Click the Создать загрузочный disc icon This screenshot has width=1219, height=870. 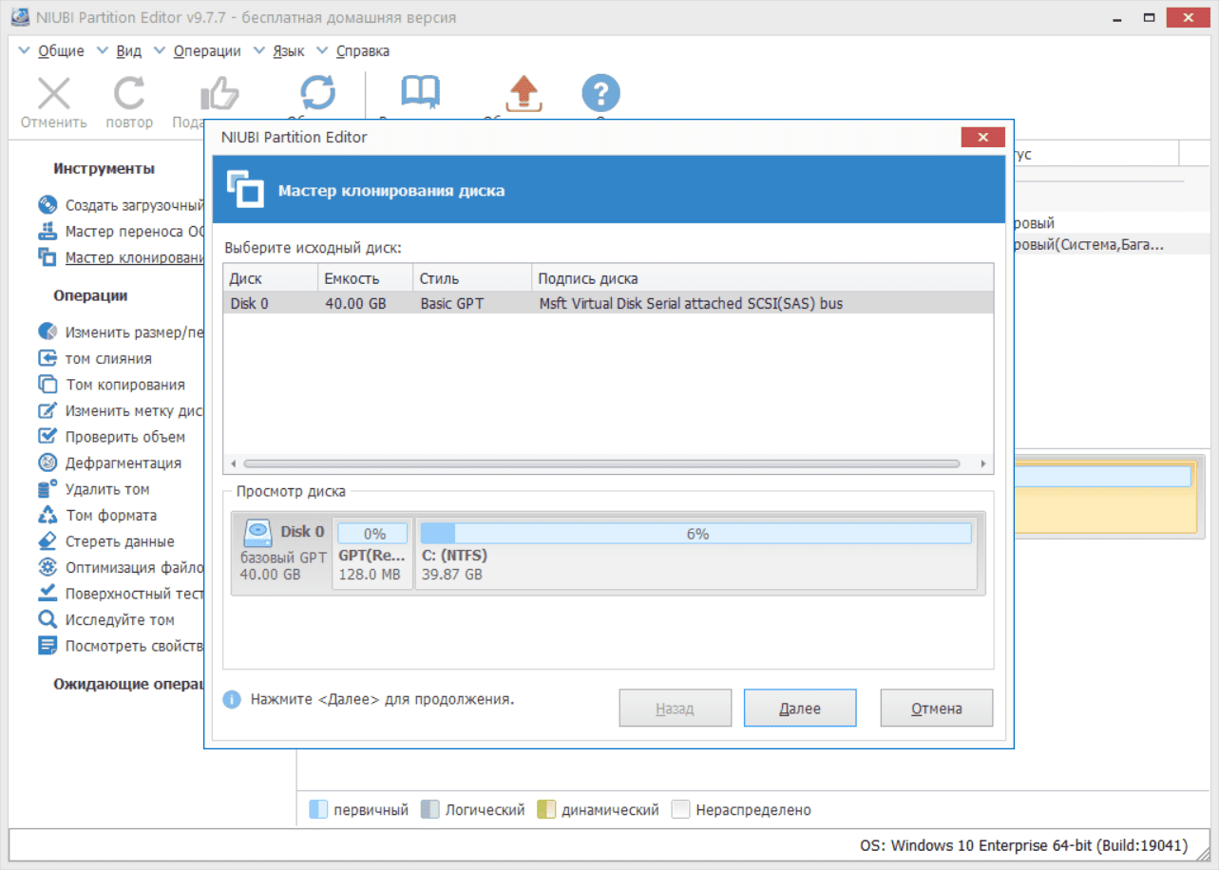coord(48,205)
